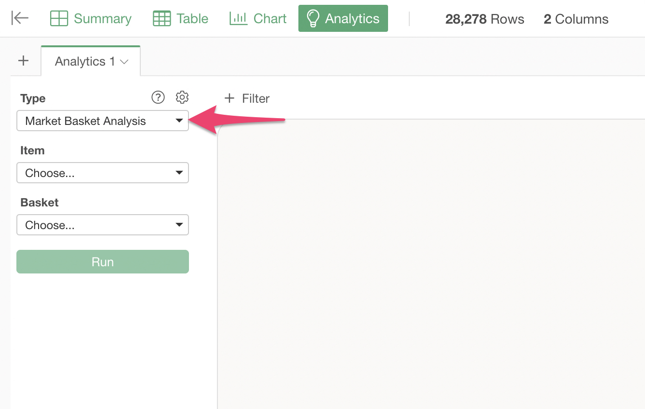Select the Analytics 1 tab
Screen dimensions: 645x409
[x=85, y=62]
